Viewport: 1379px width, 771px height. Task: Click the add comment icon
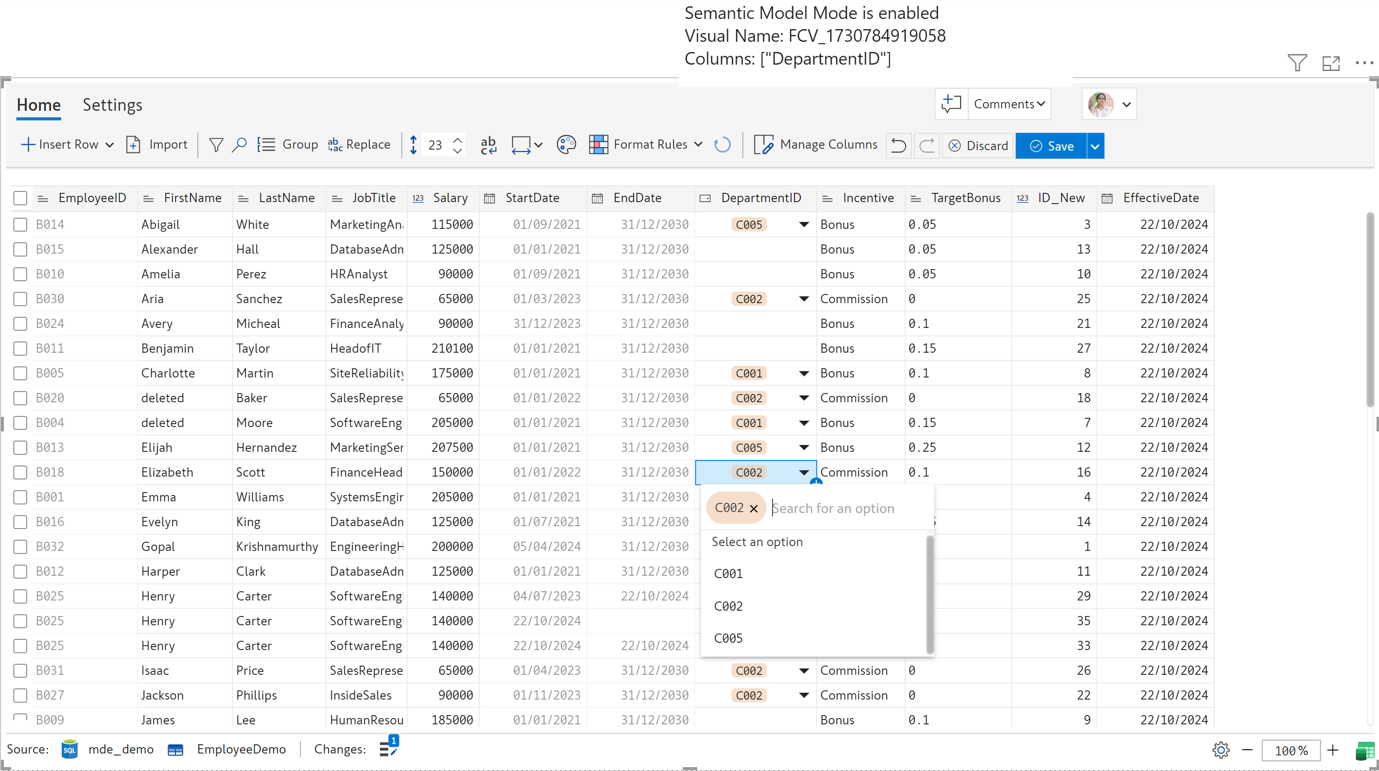click(x=951, y=104)
